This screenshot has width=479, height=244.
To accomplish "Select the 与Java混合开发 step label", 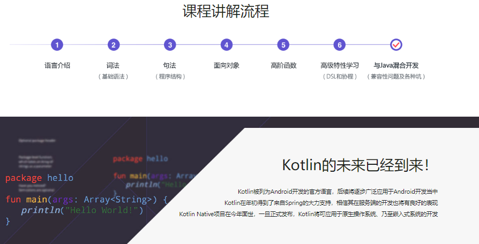I will pos(396,65).
